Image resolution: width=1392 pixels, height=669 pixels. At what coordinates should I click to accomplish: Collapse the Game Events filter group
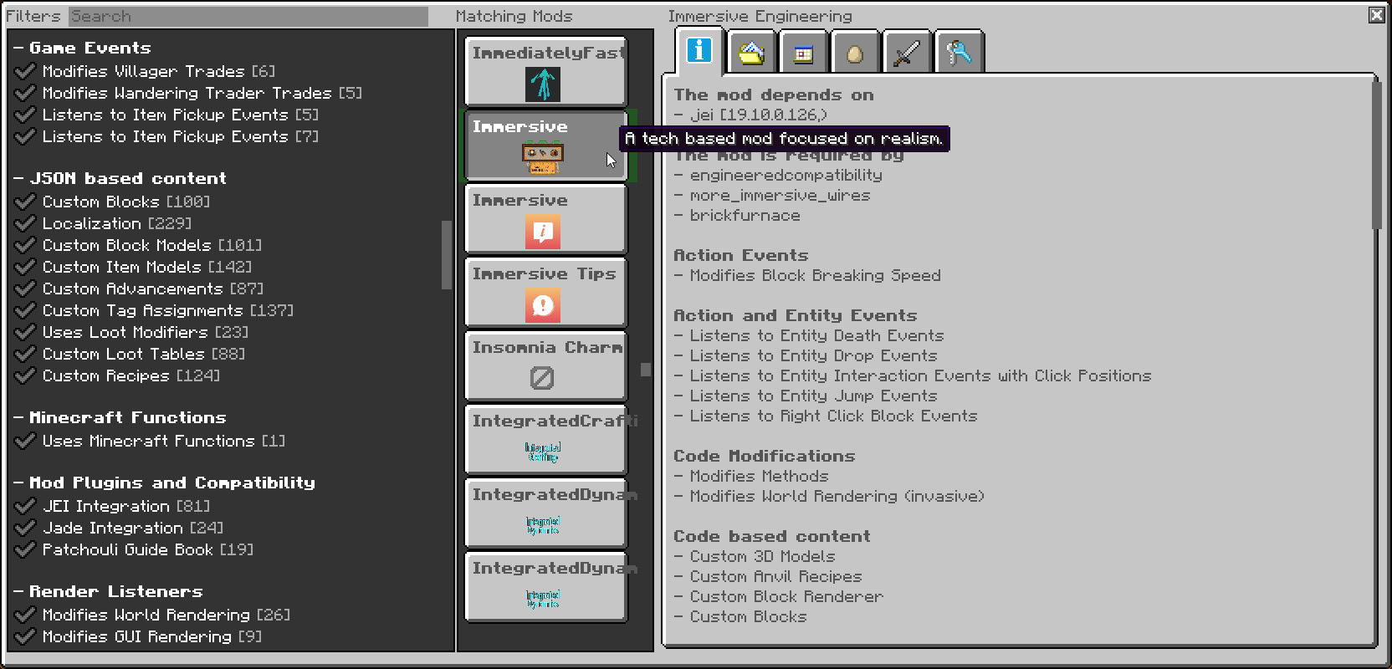pyautogui.click(x=18, y=49)
